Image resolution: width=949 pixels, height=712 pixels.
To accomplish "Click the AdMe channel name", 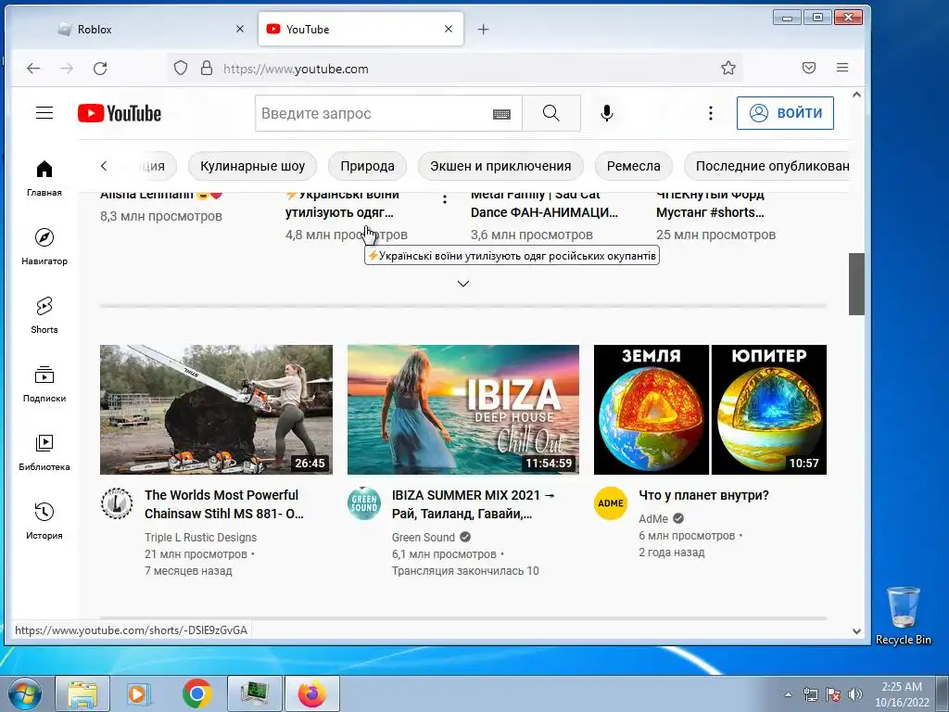I will (x=653, y=519).
